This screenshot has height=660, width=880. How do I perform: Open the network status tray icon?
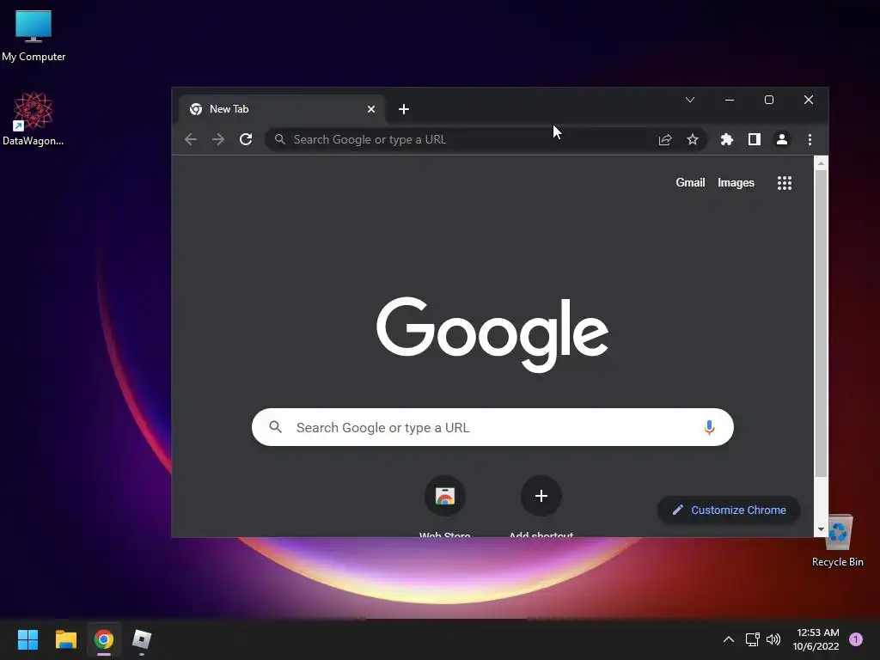coord(752,639)
